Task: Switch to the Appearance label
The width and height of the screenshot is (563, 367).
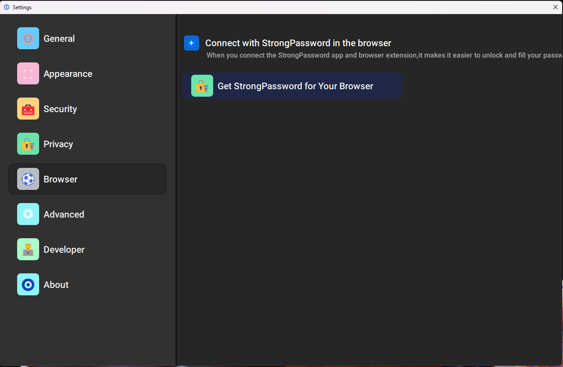Action: tap(68, 74)
